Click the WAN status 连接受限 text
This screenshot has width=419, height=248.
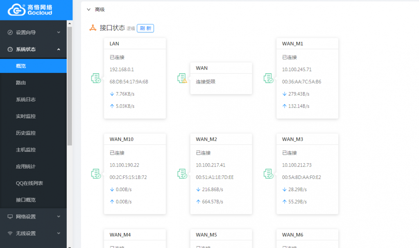pyautogui.click(x=206, y=82)
